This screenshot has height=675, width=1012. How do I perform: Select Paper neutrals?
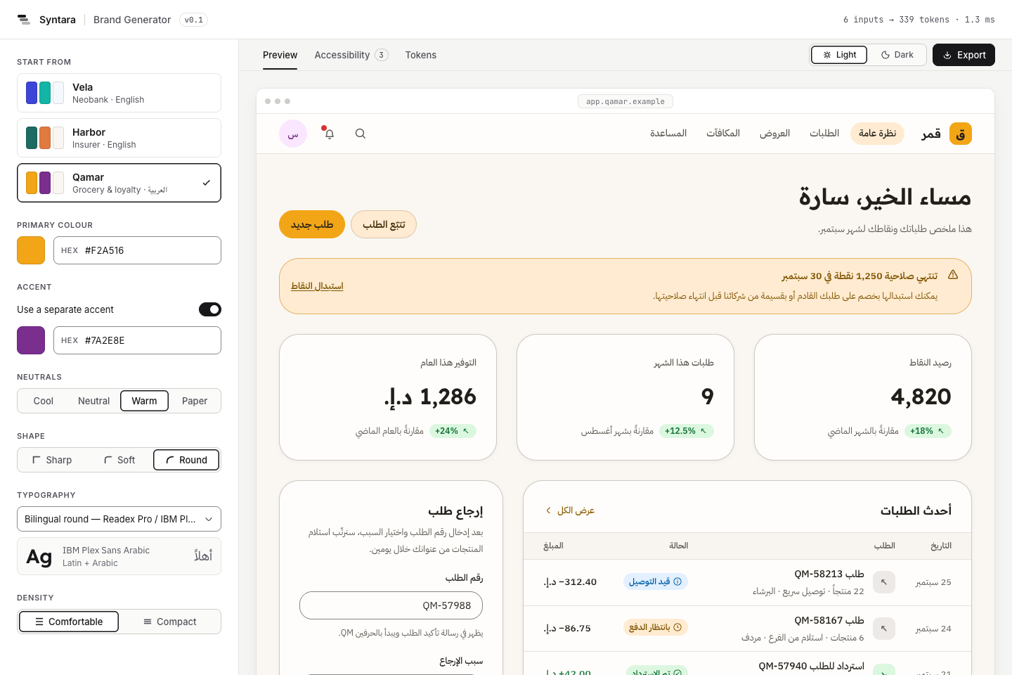[x=195, y=401]
